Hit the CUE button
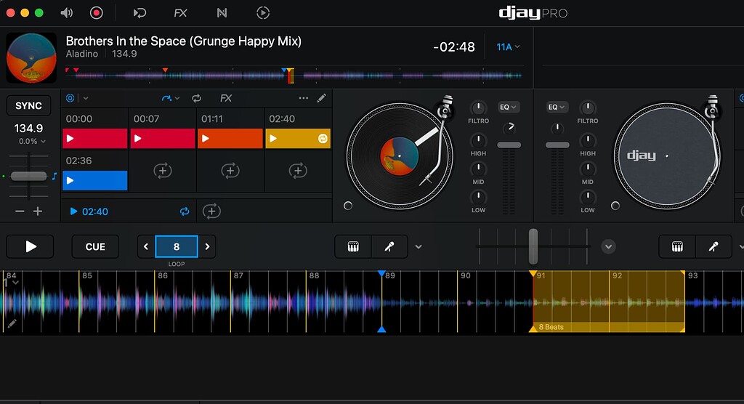Image resolution: width=744 pixels, height=404 pixels. [95, 246]
